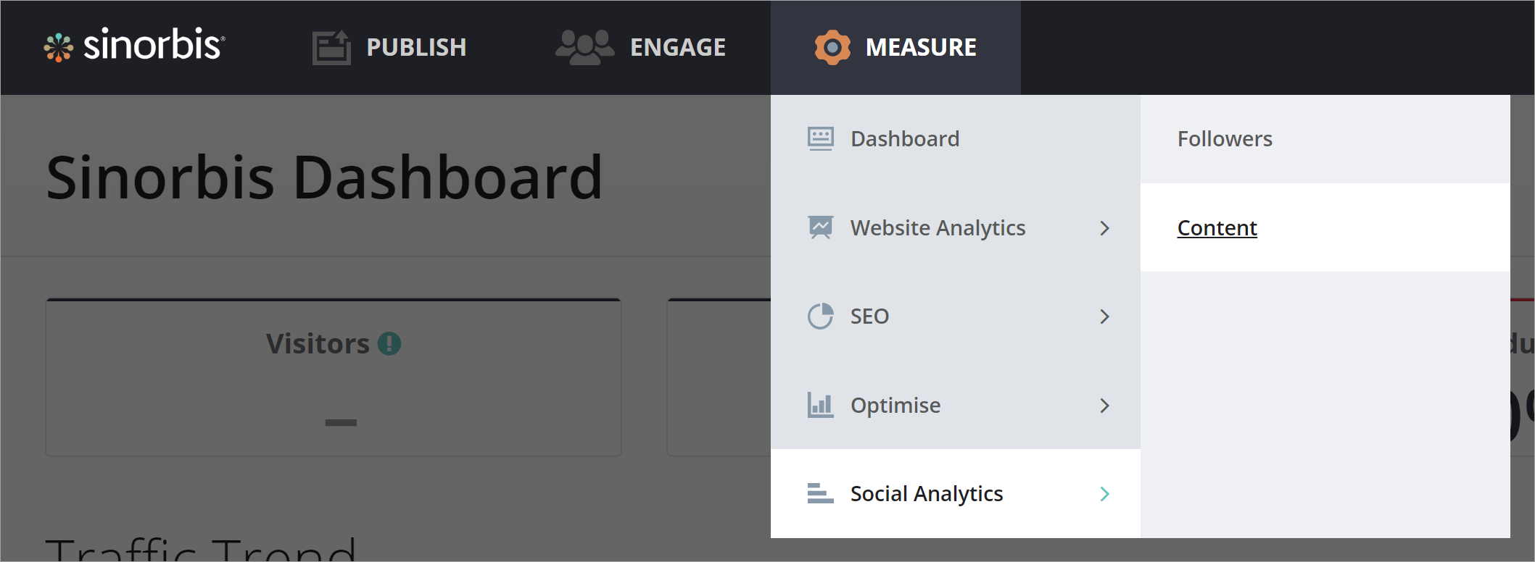
Task: Select the MEASURE menu tab
Action: [920, 48]
